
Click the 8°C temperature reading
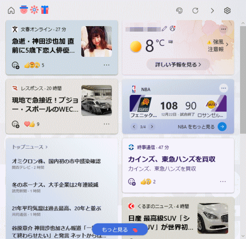[x=154, y=45]
